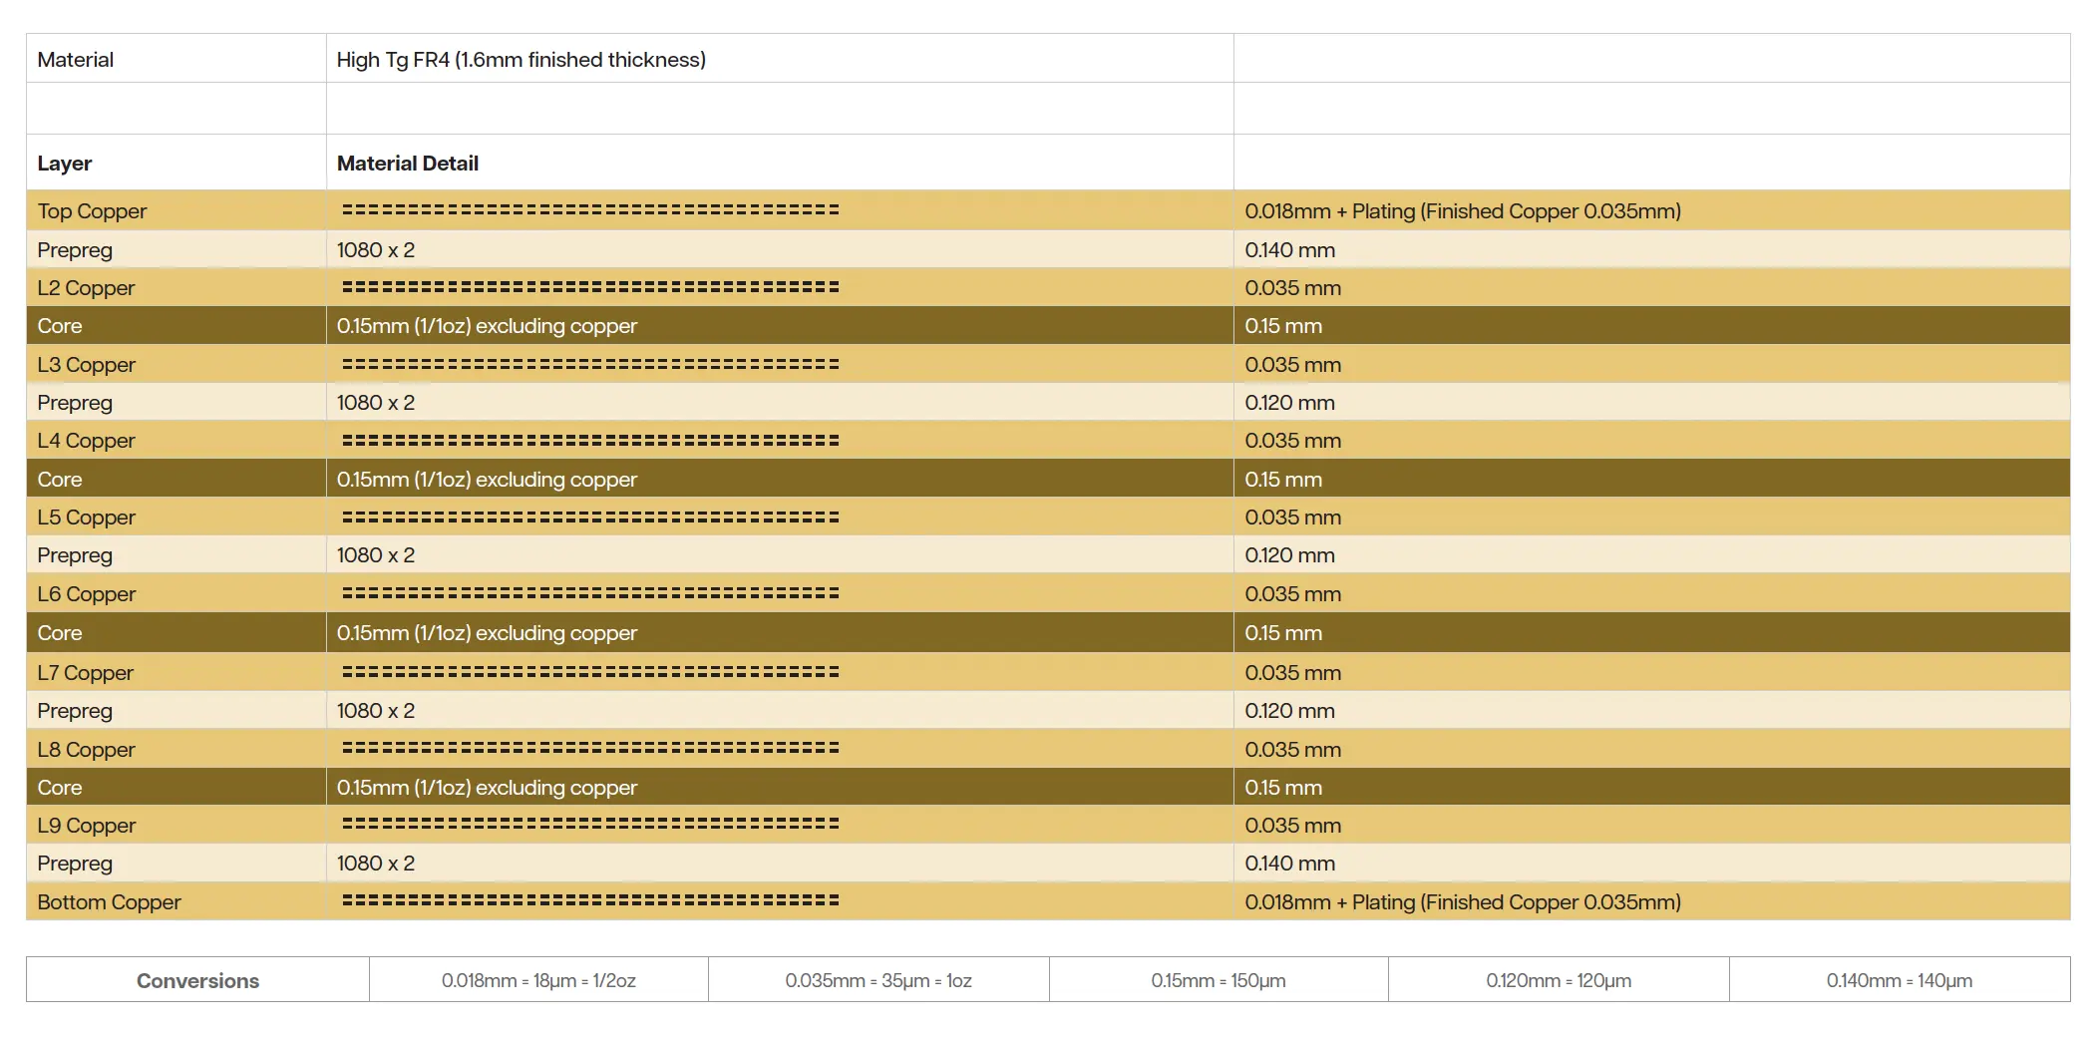Select the 0.018mm = 18µm = 1/2oz conversion
Viewport: 2100px width, 1039px height.
tap(538, 981)
